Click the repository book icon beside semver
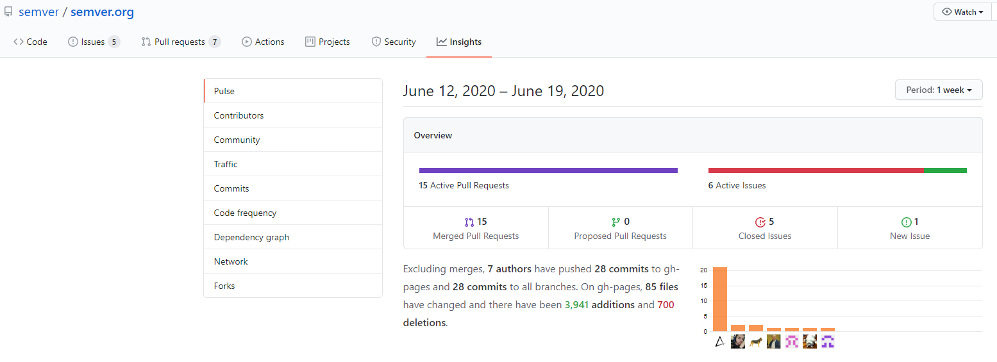Image resolution: width=997 pixels, height=362 pixels. 8,12
